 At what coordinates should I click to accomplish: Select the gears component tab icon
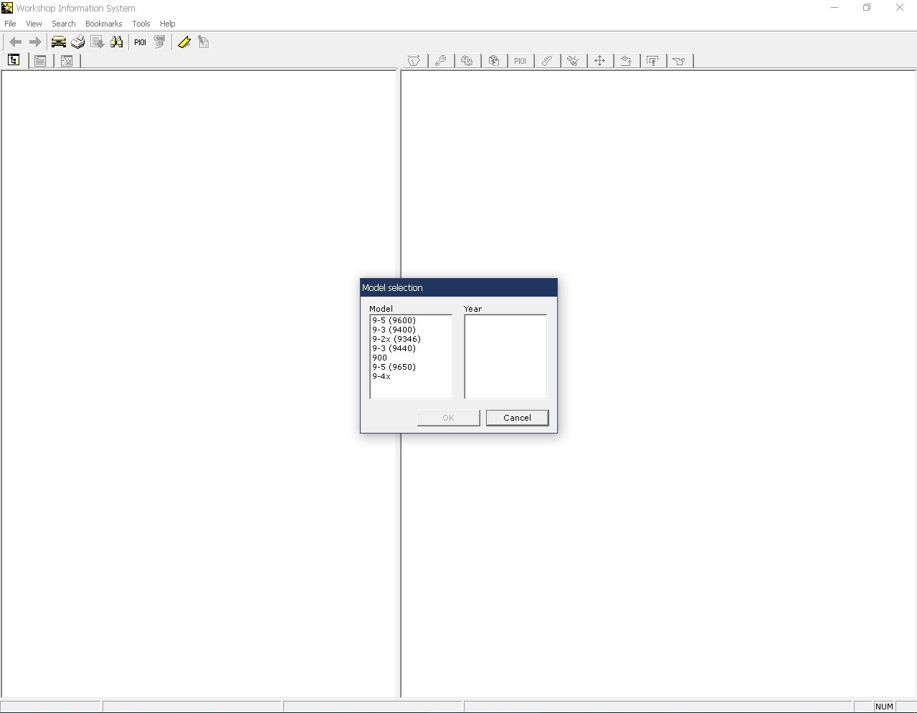tap(467, 61)
